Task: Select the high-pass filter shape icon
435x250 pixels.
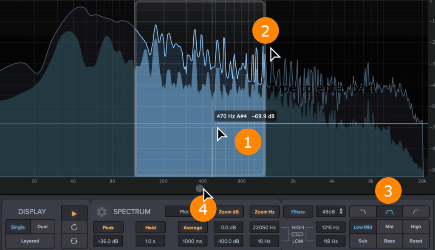Action: click(416, 211)
